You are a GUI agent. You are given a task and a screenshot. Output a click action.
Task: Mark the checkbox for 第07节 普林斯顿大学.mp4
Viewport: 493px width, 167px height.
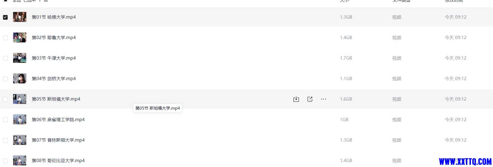pyautogui.click(x=5, y=140)
